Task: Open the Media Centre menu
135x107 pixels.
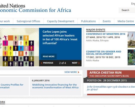Action: coord(125,21)
